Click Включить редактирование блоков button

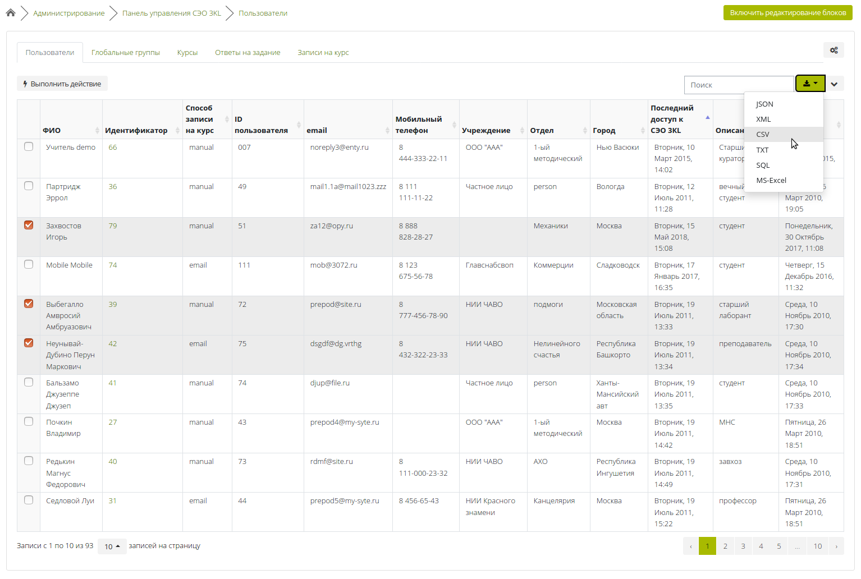point(788,12)
